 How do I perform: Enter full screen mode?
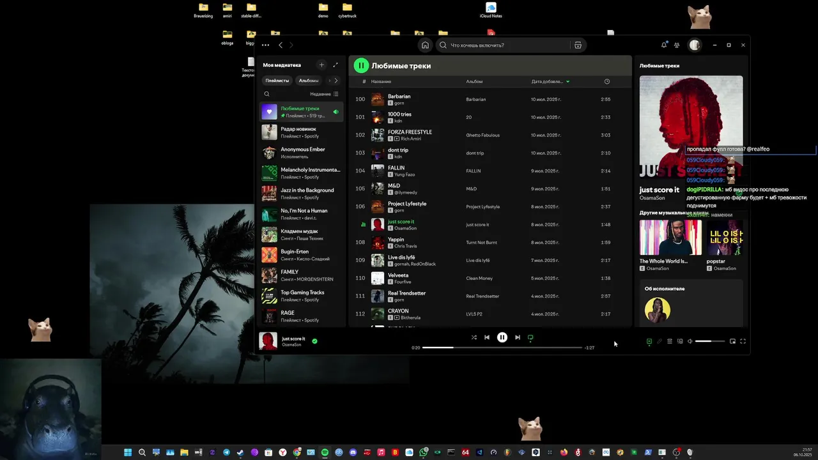point(743,341)
